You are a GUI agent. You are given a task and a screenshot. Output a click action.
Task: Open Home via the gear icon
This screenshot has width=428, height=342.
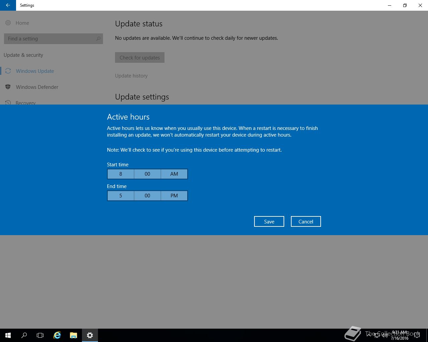point(8,23)
